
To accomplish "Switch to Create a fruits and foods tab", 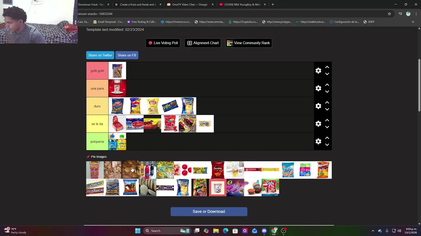I will [138, 5].
